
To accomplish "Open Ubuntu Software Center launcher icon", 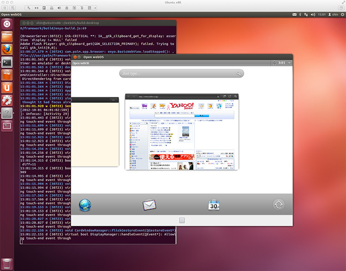I will [7, 75].
